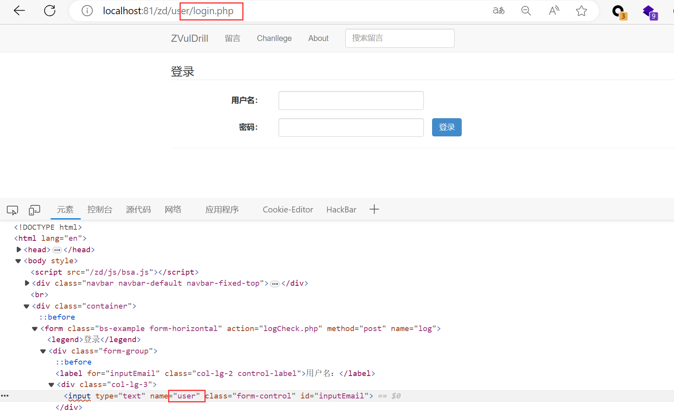Add page to favorites with the star icon
This screenshot has height=415, width=674.
(581, 11)
